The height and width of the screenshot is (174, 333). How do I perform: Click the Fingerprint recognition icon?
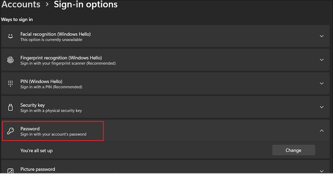[x=11, y=60]
